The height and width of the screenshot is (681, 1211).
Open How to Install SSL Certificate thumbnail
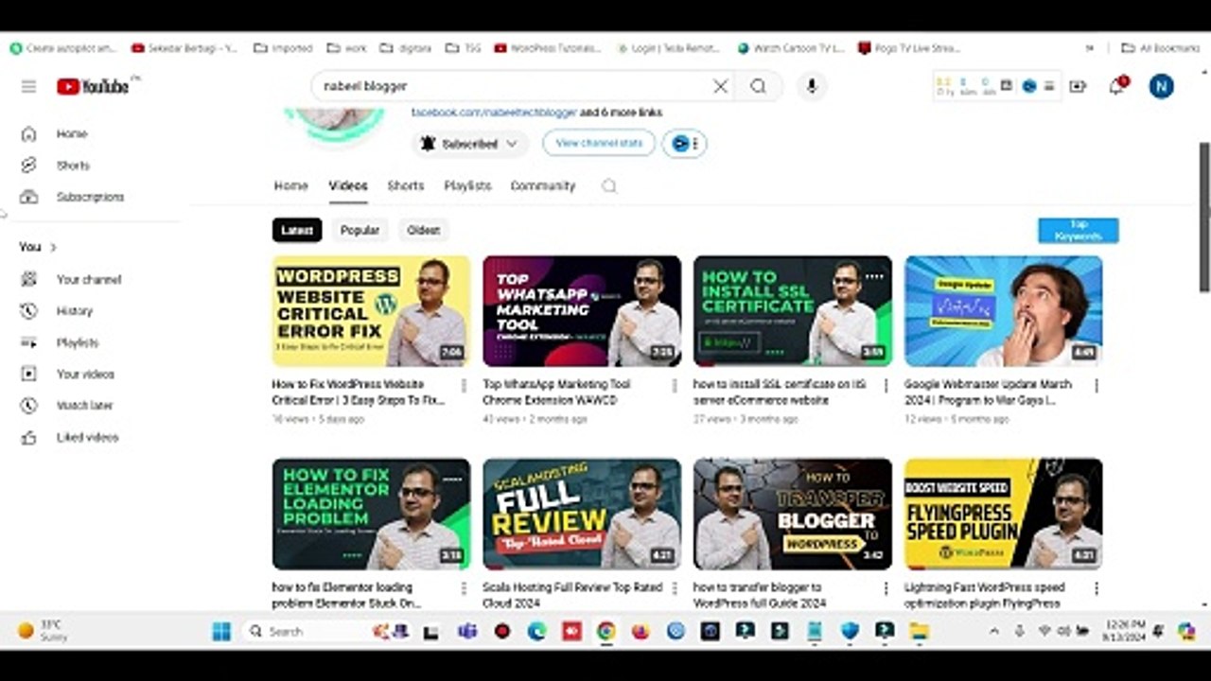tap(793, 311)
